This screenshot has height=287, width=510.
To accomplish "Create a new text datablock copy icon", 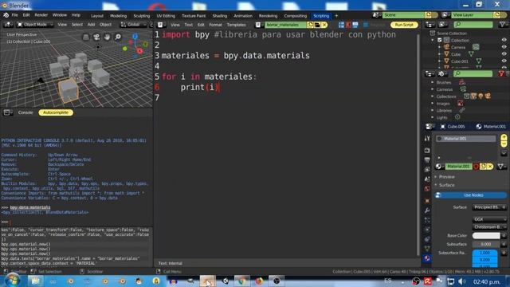I will tap(310, 25).
